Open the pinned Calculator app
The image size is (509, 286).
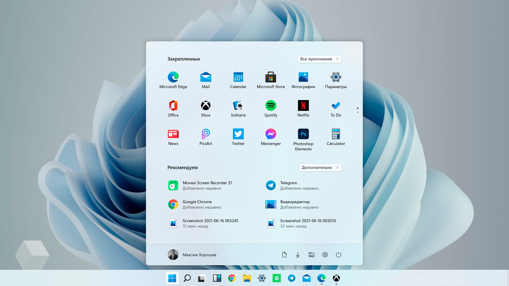(336, 137)
